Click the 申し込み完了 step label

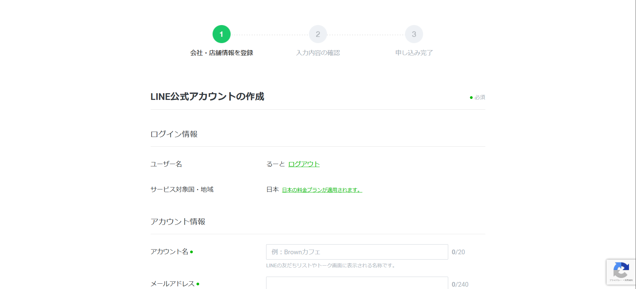pos(414,53)
